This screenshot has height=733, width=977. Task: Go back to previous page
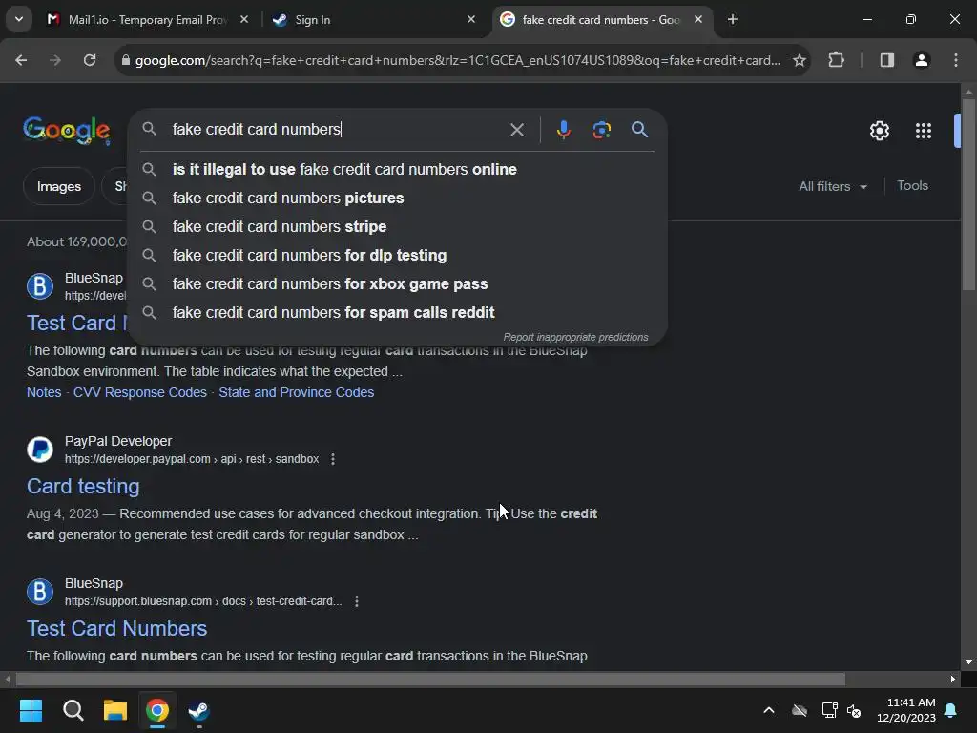(x=21, y=60)
